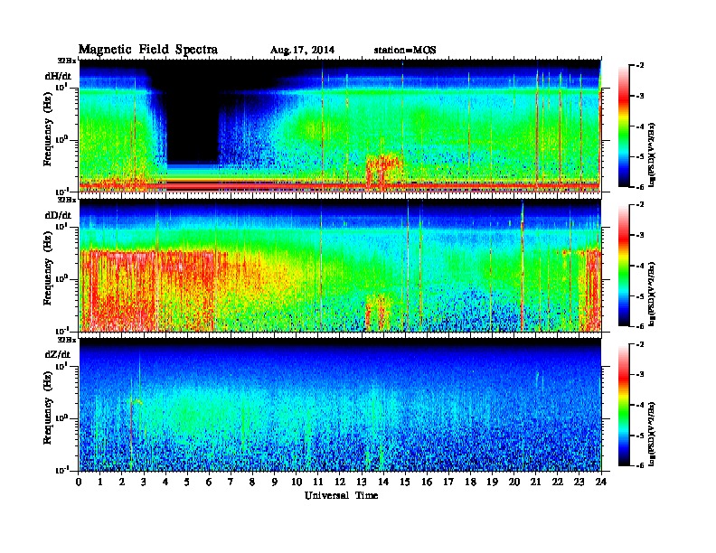
Task: Click the 10^1 frequency tick of dD/dt panel
Action: tap(61, 227)
